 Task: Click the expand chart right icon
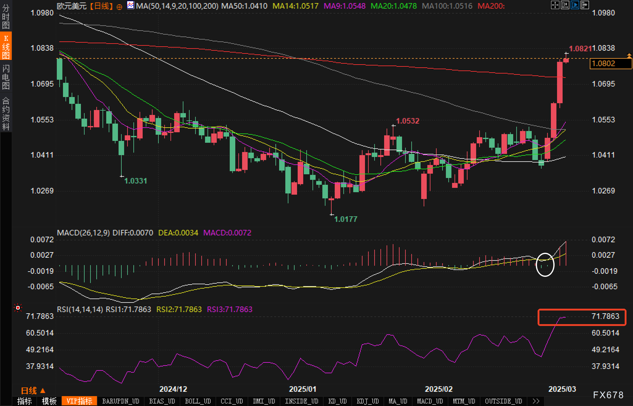[585, 5]
